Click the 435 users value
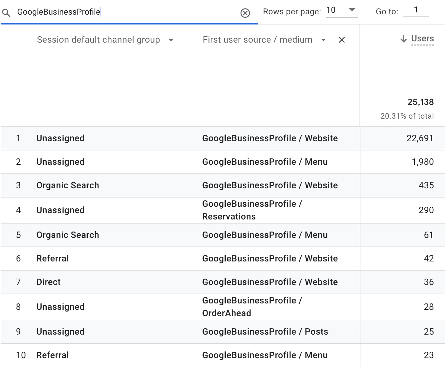 pyautogui.click(x=426, y=185)
